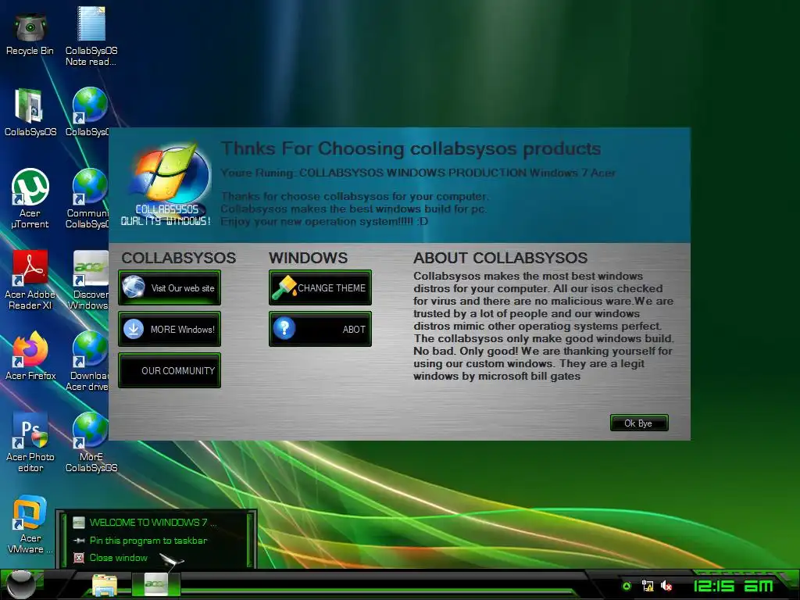Choose Pin this program to taskbar
The image size is (800, 600).
pyautogui.click(x=148, y=541)
